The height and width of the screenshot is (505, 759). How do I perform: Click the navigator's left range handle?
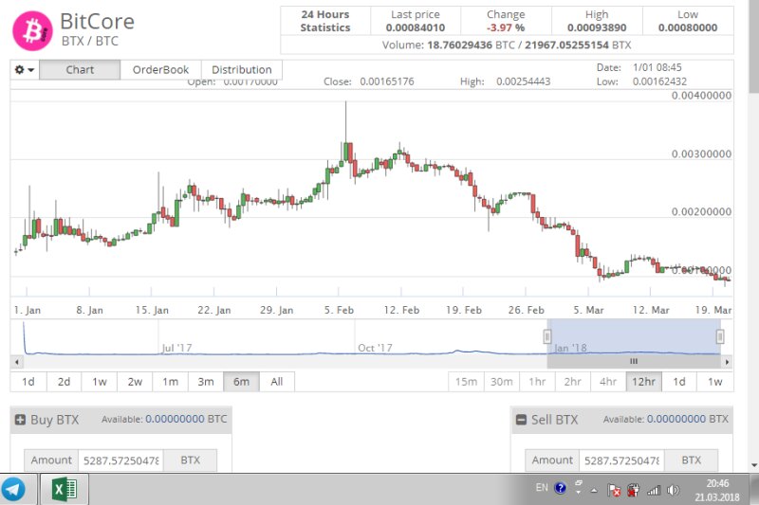click(547, 336)
